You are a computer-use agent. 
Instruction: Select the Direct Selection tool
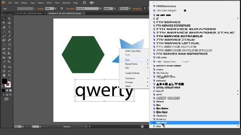pos(9,19)
